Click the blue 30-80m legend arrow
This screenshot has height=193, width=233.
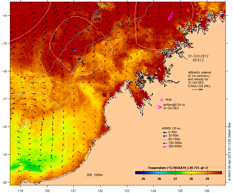tap(165, 136)
